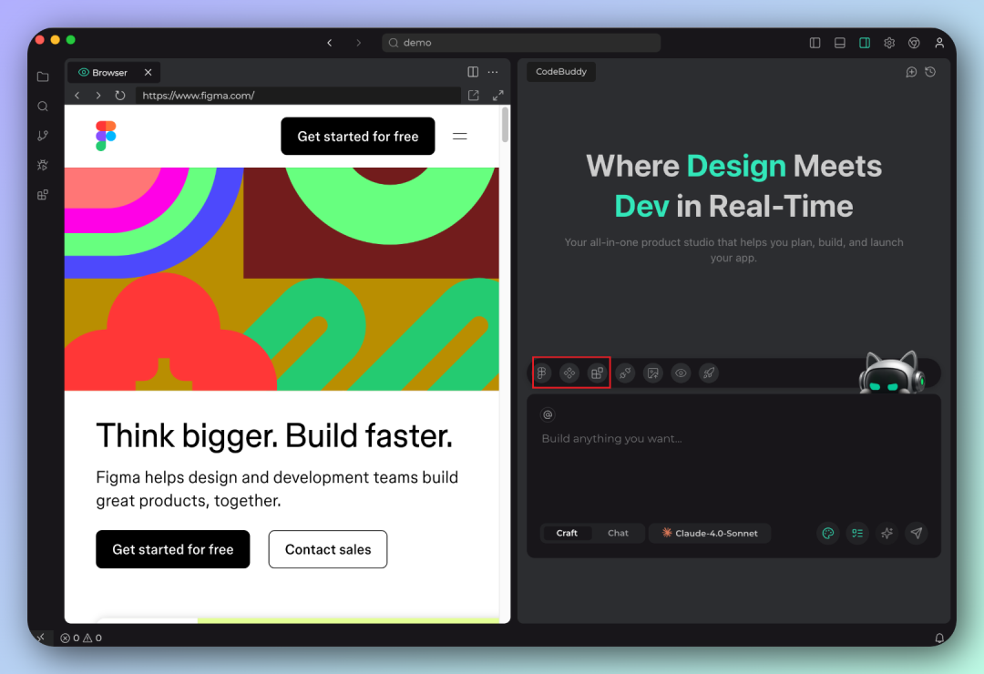Click the Figma integration icon in CodeBuddy toolbar
This screenshot has height=674, width=984.
coord(541,373)
